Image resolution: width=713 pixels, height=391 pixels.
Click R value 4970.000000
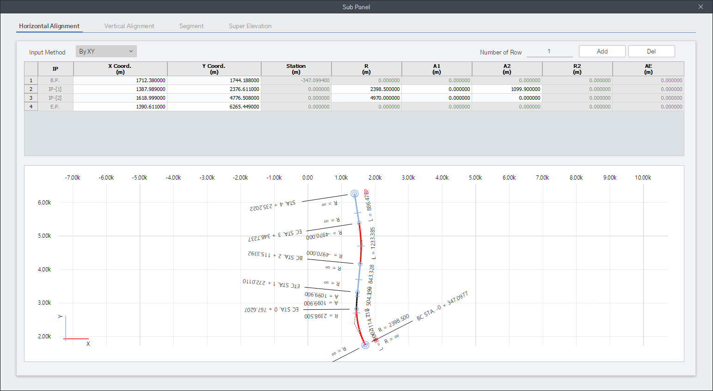[367, 98]
